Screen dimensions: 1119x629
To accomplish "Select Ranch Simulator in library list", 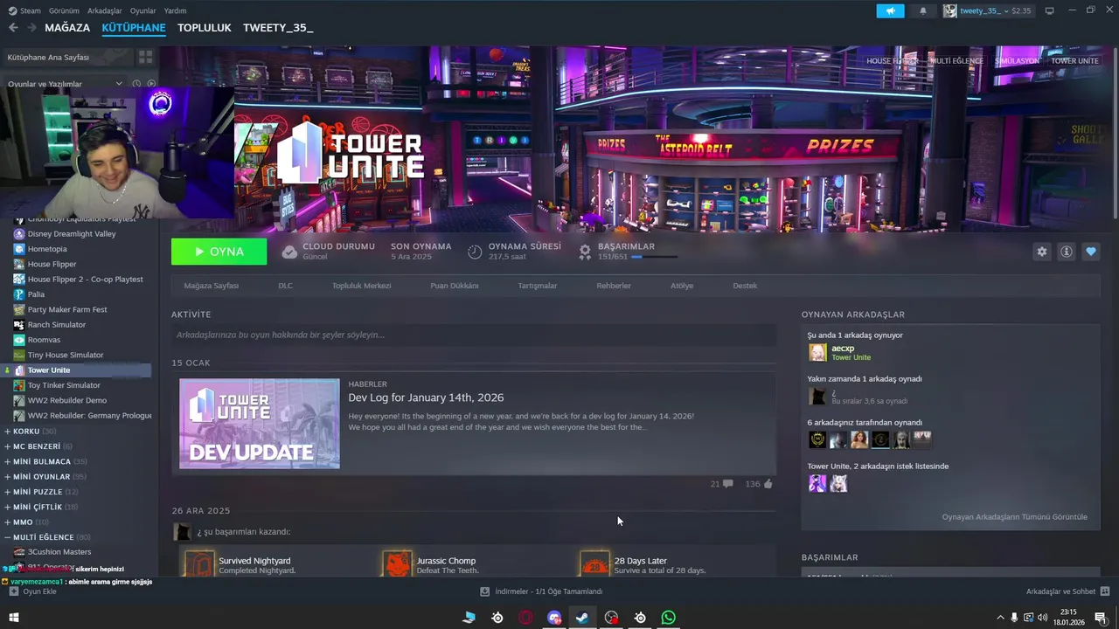I will [x=57, y=324].
